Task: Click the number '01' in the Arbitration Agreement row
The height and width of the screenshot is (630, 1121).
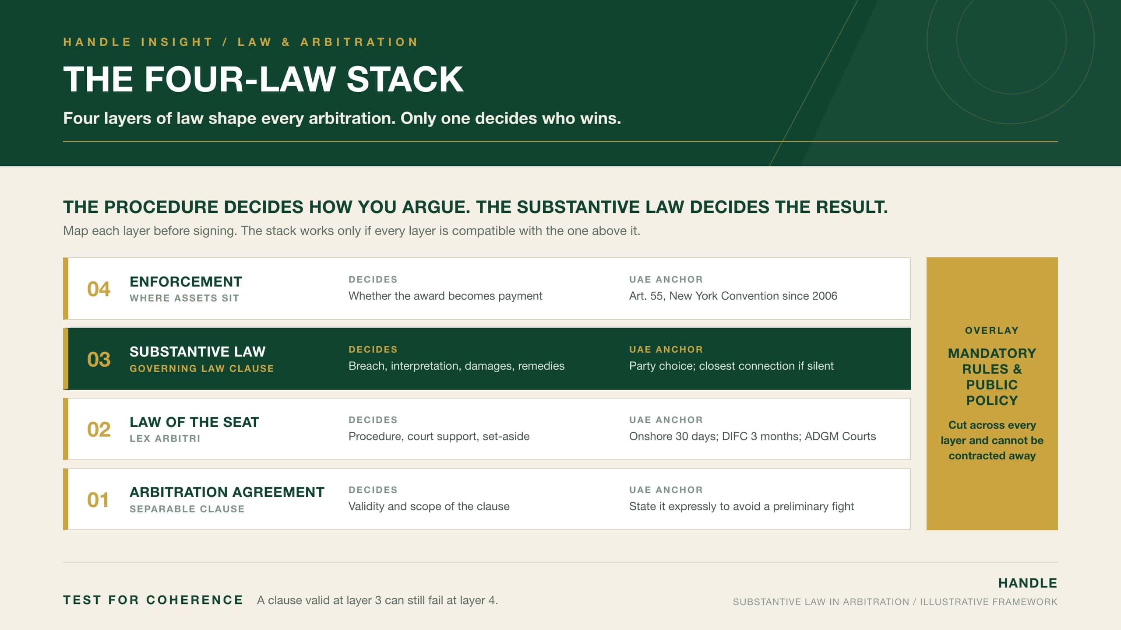Action: pyautogui.click(x=98, y=500)
